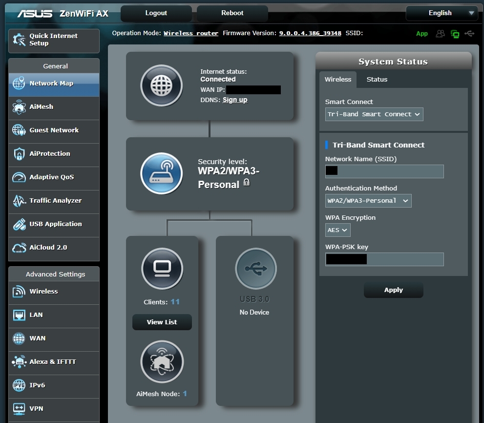Click the VPN sidebar icon

(19, 409)
